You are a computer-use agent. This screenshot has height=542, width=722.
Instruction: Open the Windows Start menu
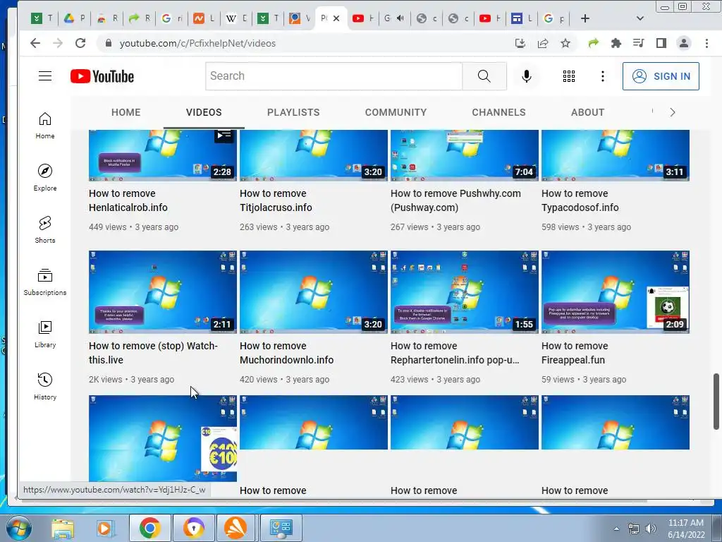coord(19,528)
